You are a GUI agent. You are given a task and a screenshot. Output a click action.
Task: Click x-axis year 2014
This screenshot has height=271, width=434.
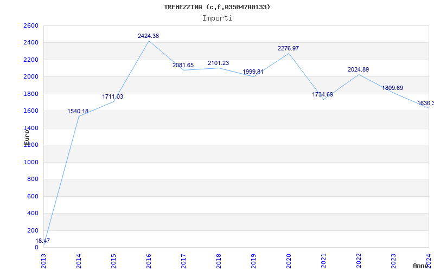pos(79,261)
